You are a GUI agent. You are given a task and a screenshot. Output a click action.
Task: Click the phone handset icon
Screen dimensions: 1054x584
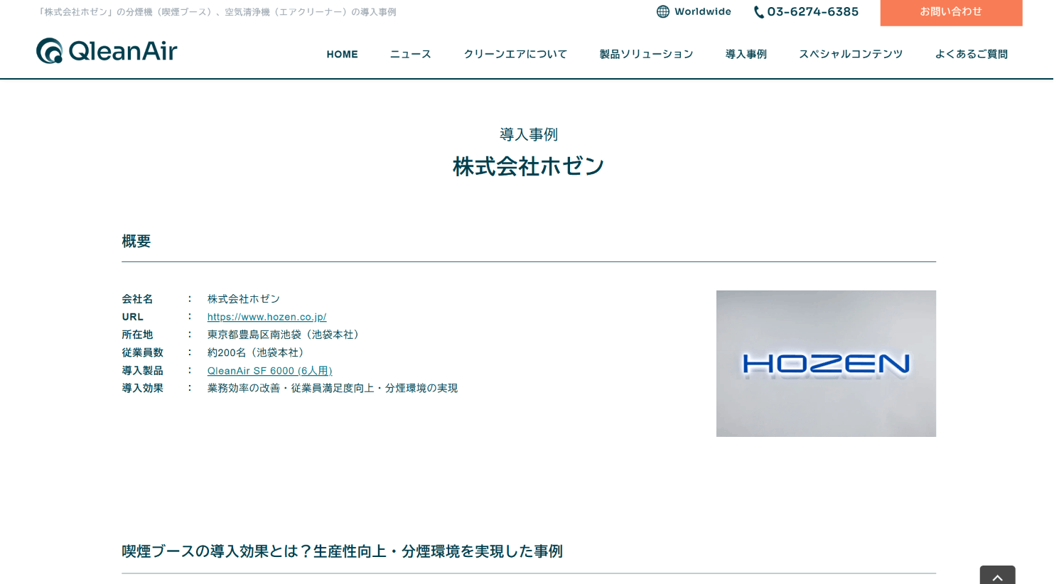758,12
